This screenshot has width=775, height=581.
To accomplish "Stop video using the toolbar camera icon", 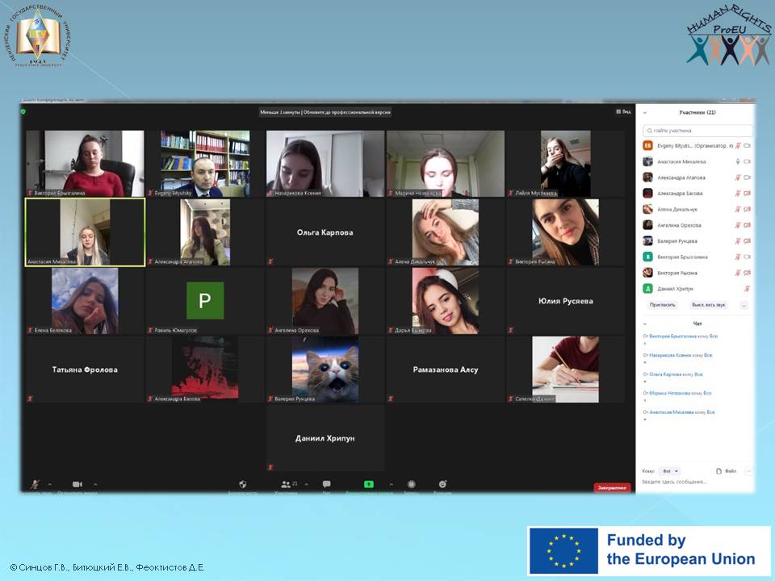I will pyautogui.click(x=77, y=484).
